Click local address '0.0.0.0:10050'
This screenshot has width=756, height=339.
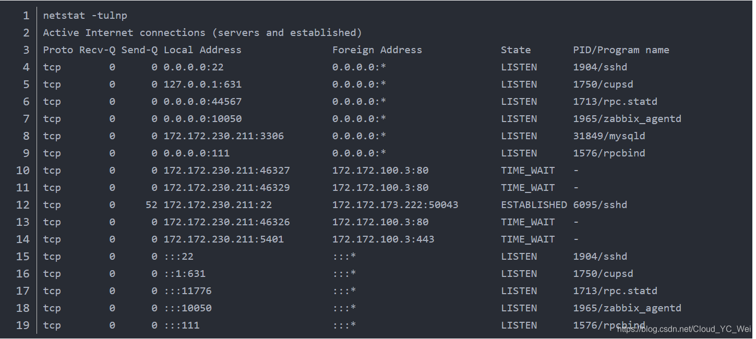(202, 119)
